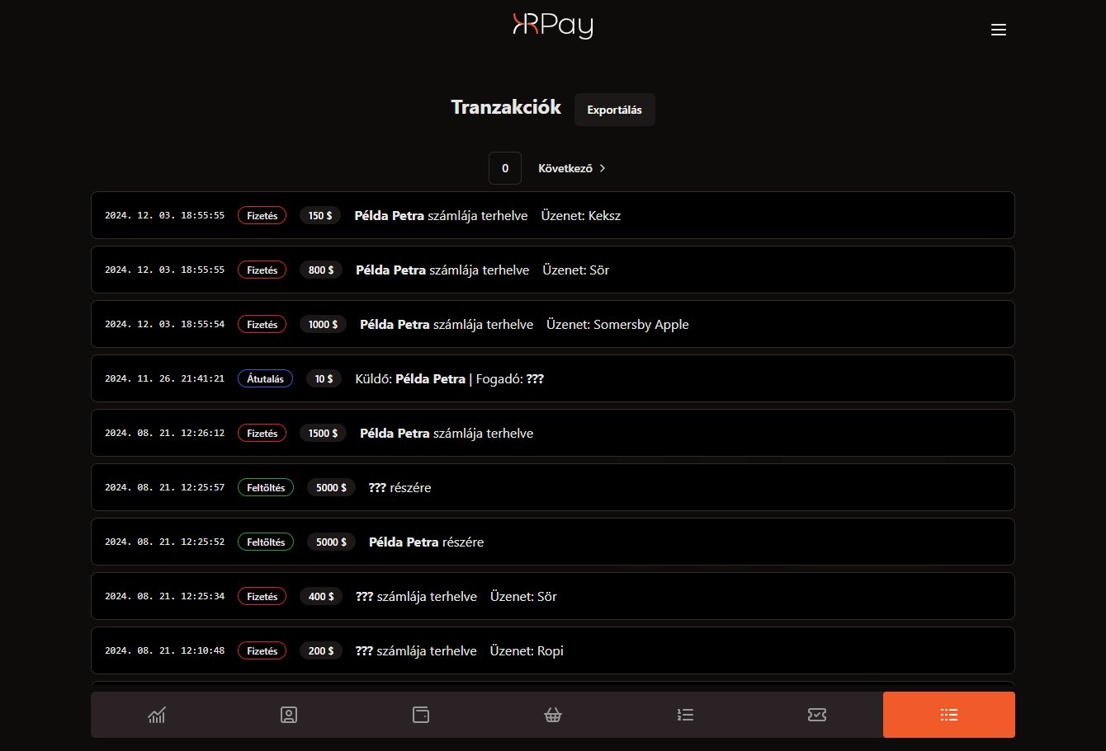
Task: Open the user profile icon in bottom nav
Action: 289,715
